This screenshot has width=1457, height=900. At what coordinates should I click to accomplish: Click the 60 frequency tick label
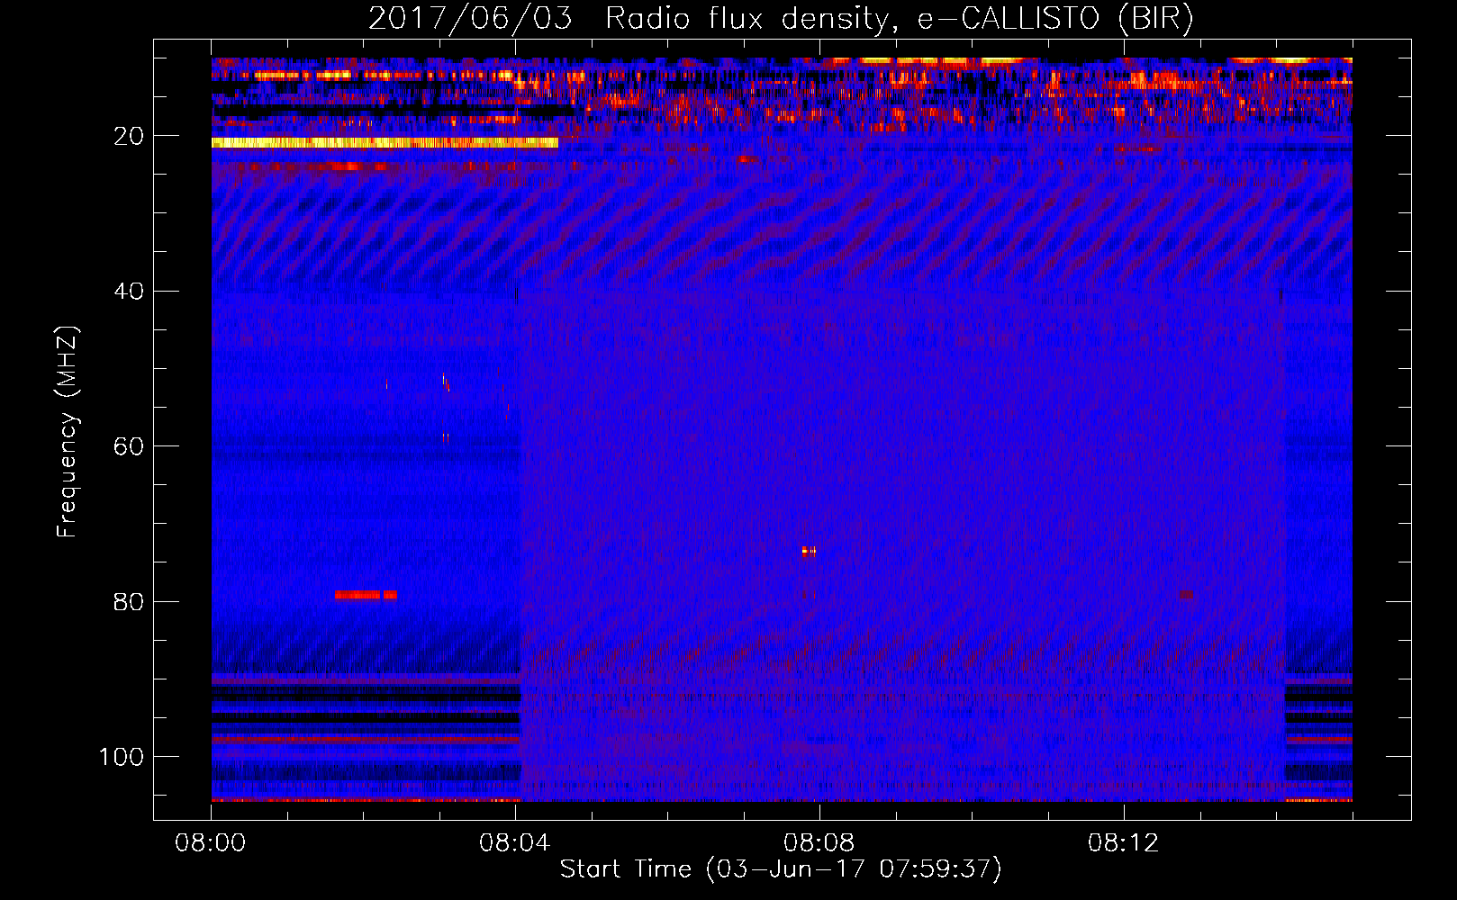point(130,447)
